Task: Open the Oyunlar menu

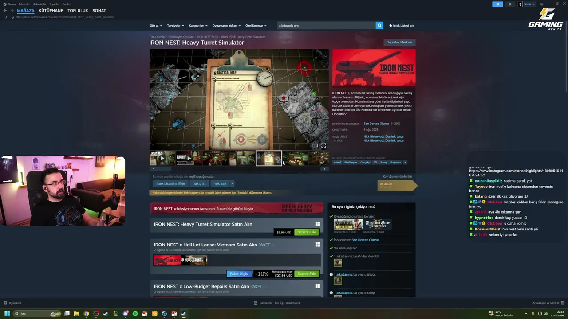Action: click(54, 4)
